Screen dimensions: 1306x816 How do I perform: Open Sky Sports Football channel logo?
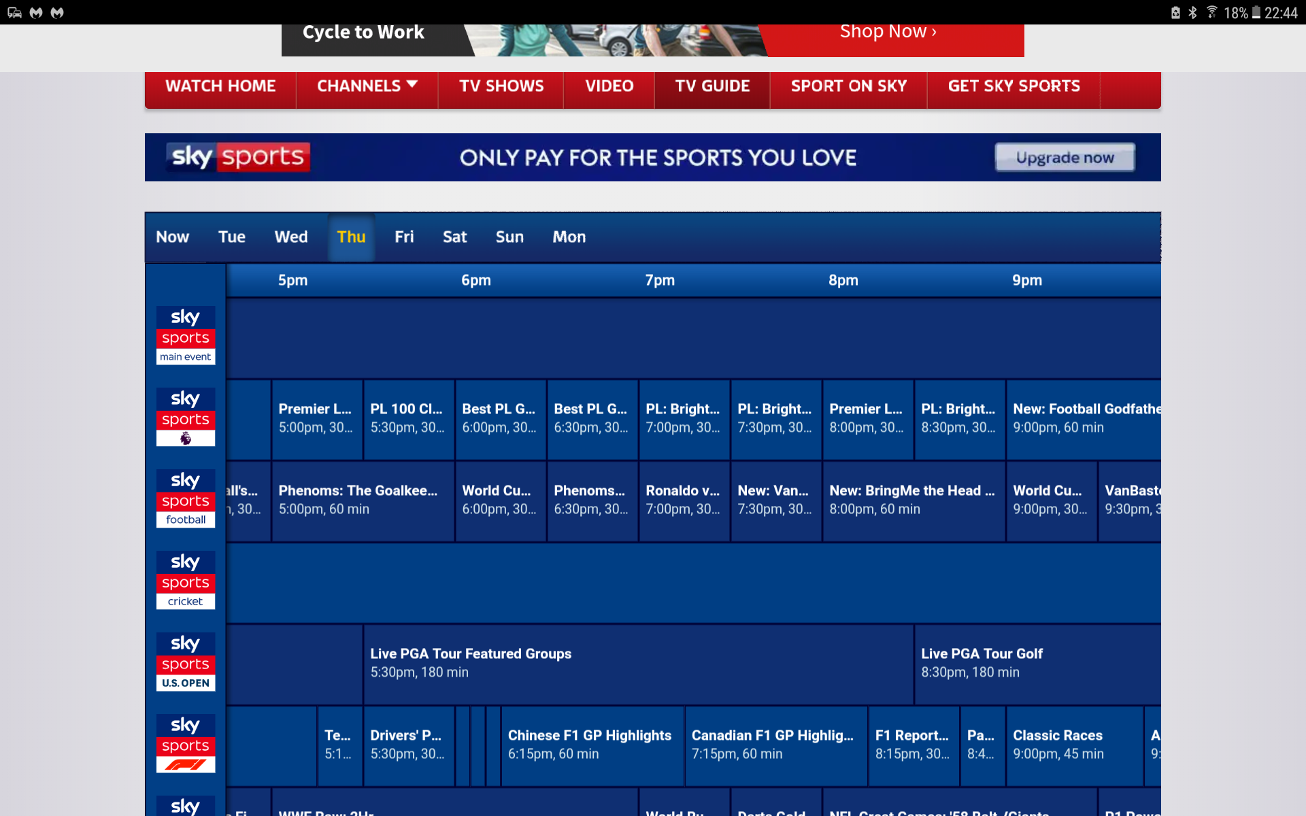[186, 498]
